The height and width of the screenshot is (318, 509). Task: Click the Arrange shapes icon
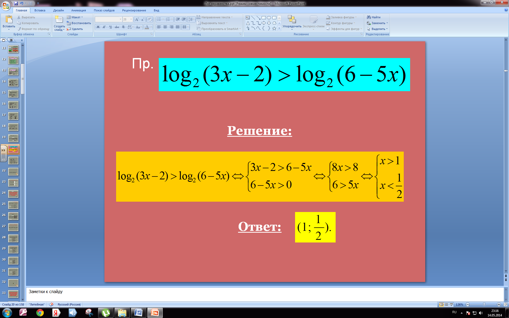click(292, 19)
